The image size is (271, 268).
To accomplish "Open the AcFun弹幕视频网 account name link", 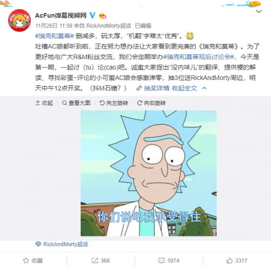I will [x=61, y=15].
